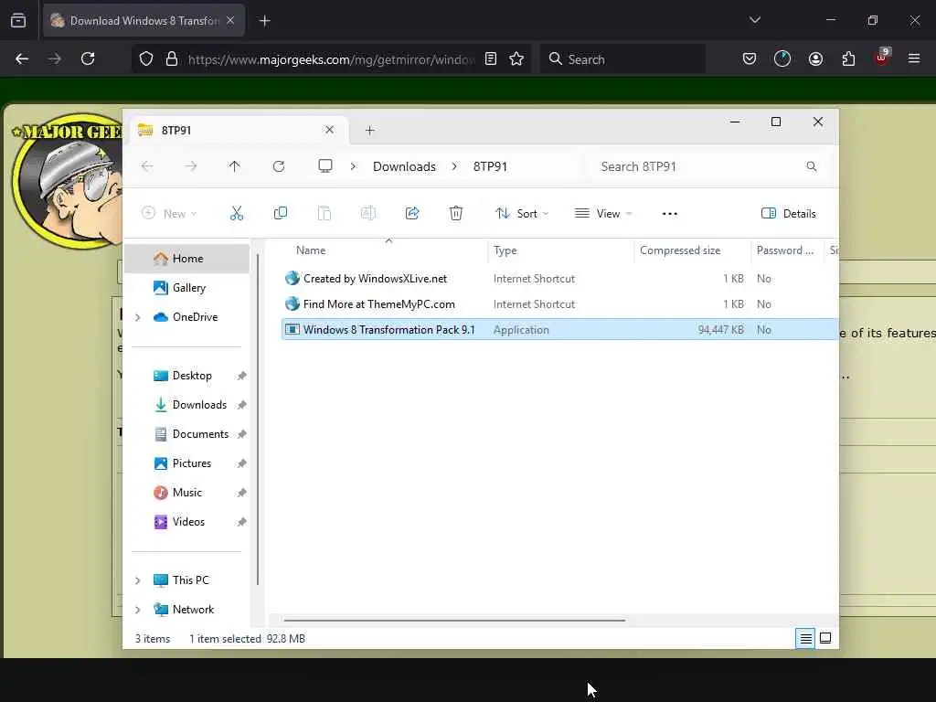Click the Password column header
This screenshot has width=936, height=702.
tap(787, 250)
